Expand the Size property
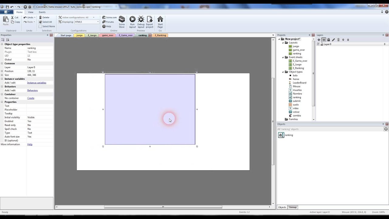The image size is (389, 219). pyautogui.click(x=2, y=75)
